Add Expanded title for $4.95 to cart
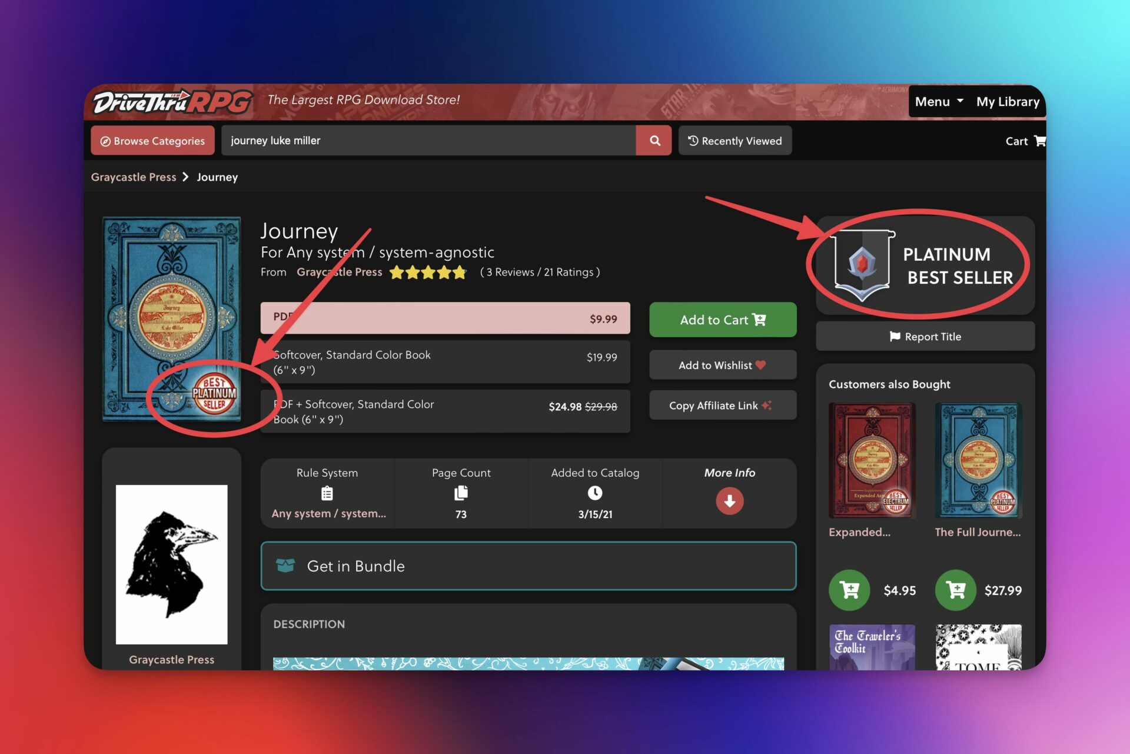 [849, 590]
